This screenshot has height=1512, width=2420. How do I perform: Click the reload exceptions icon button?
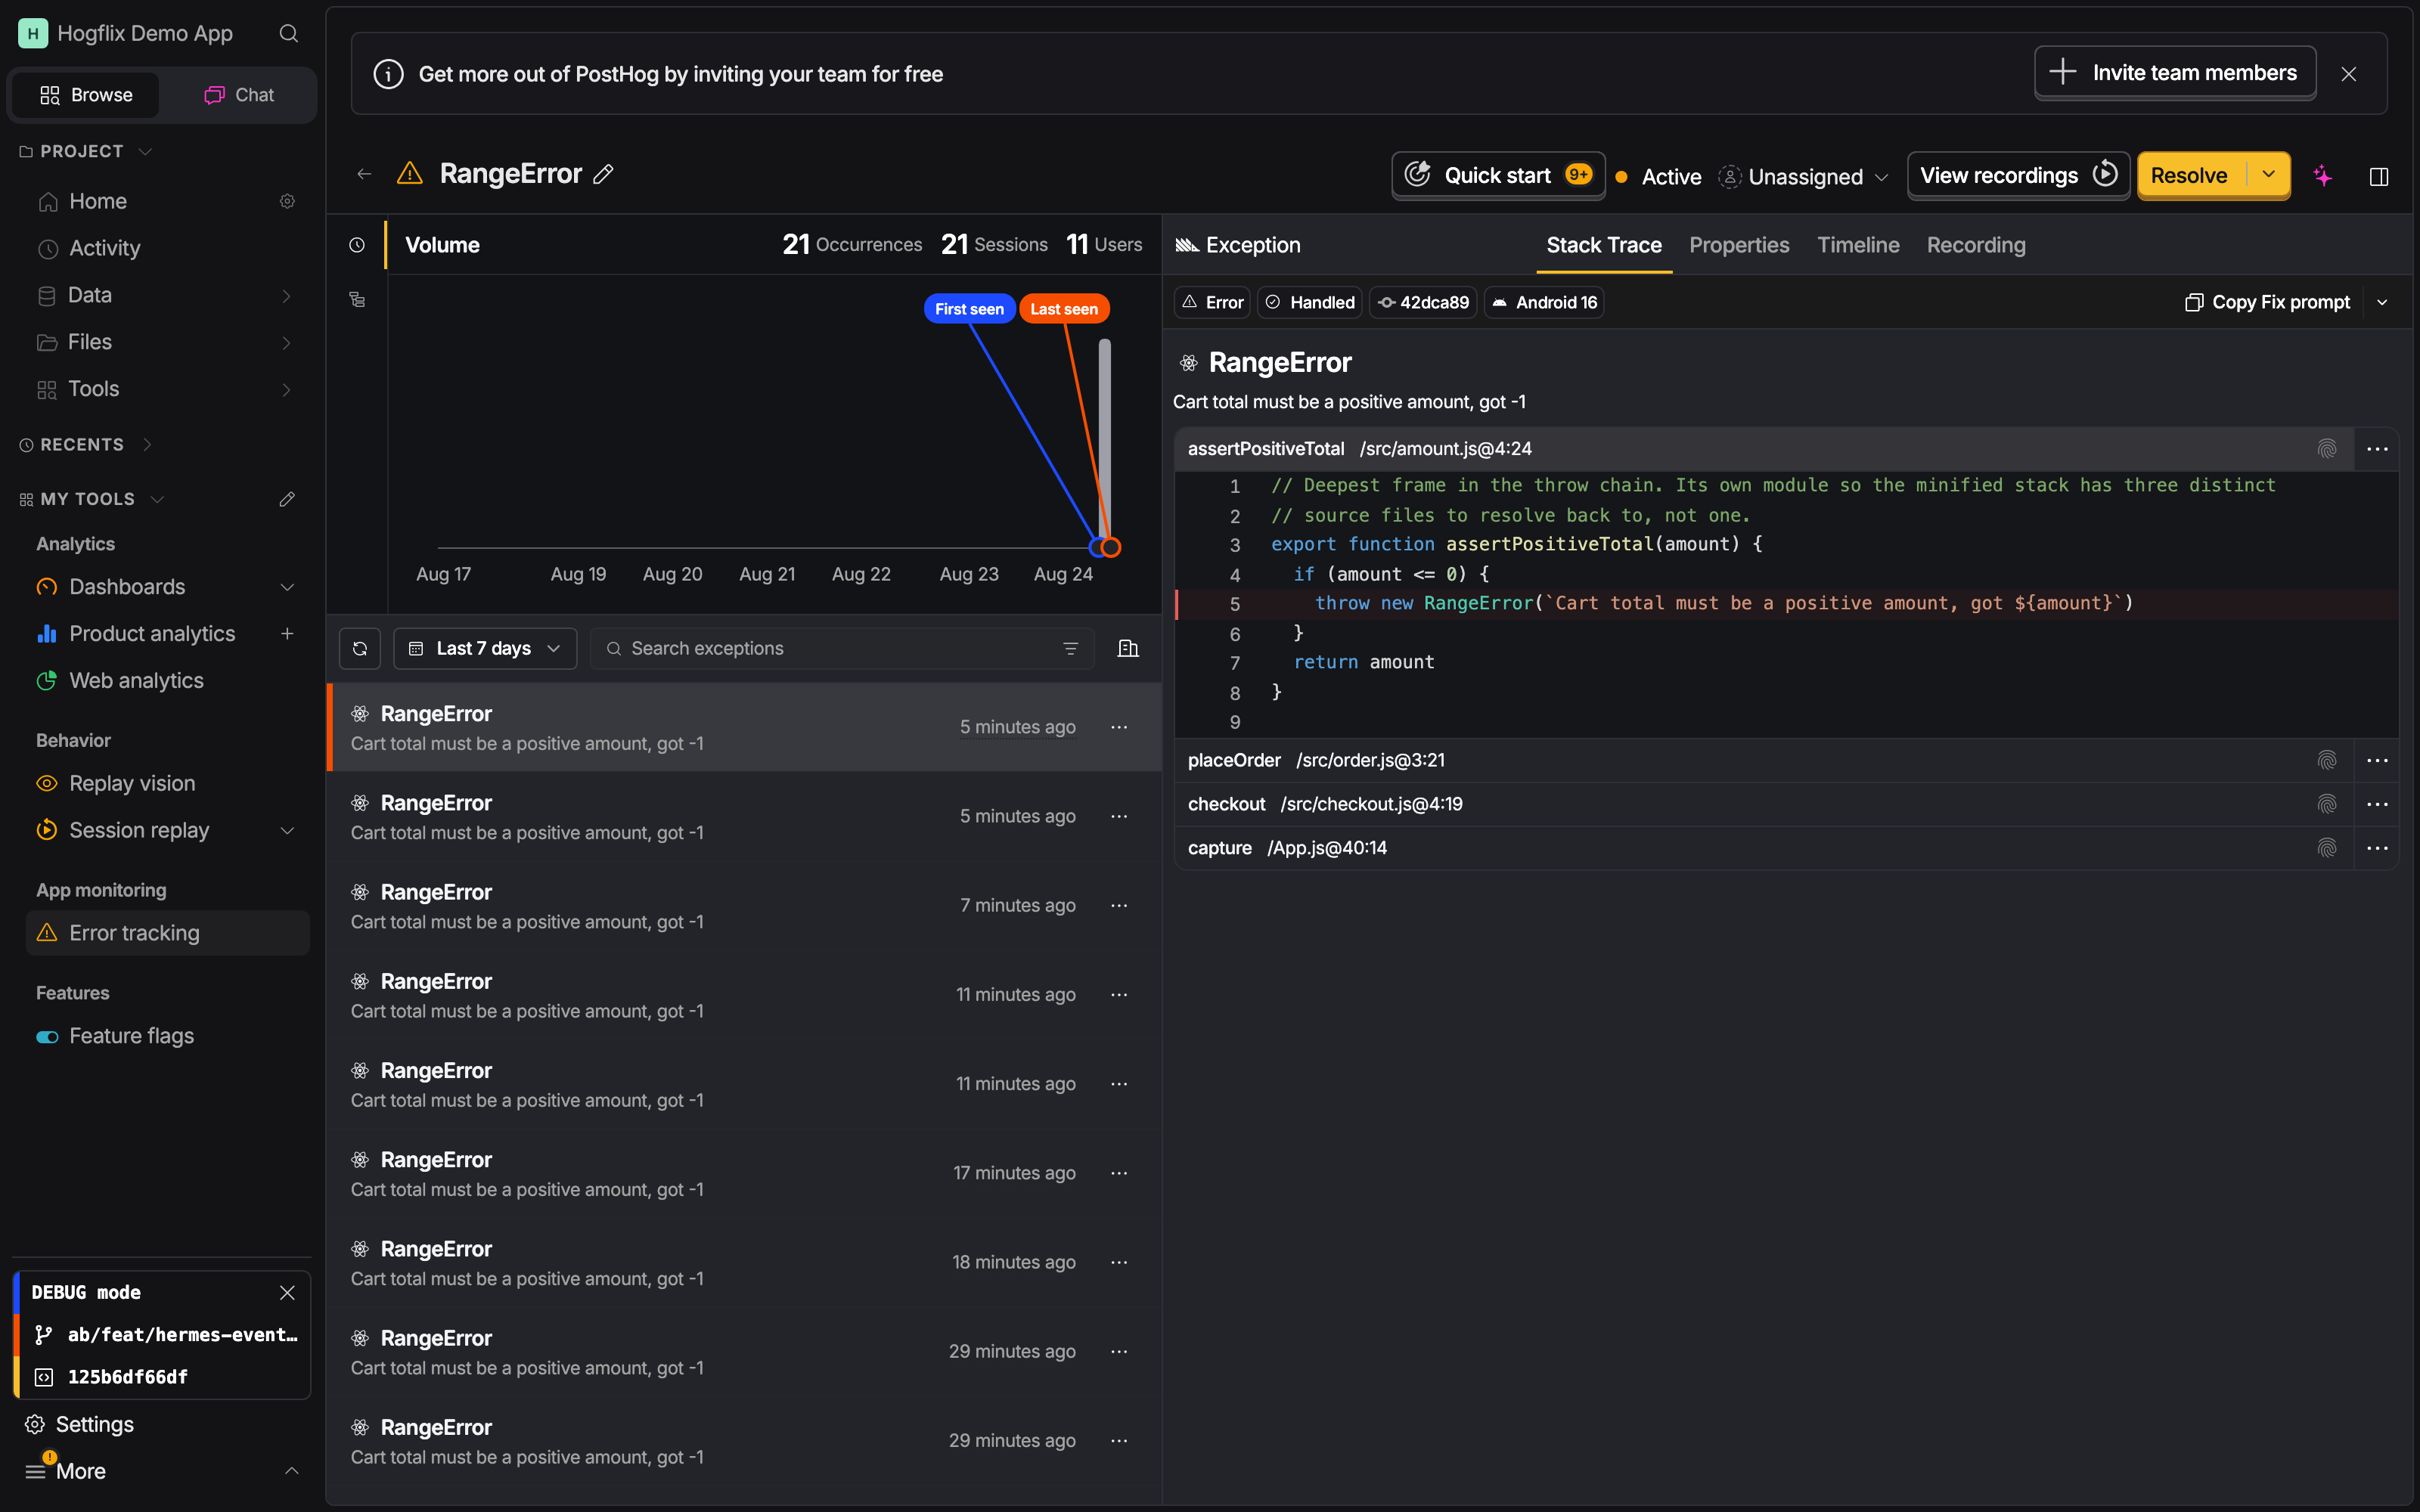pos(360,648)
